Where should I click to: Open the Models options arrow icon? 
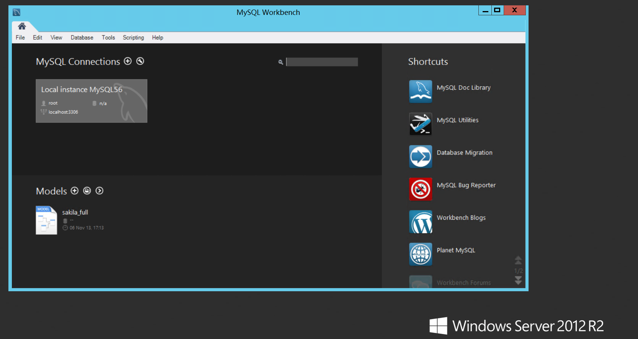100,191
